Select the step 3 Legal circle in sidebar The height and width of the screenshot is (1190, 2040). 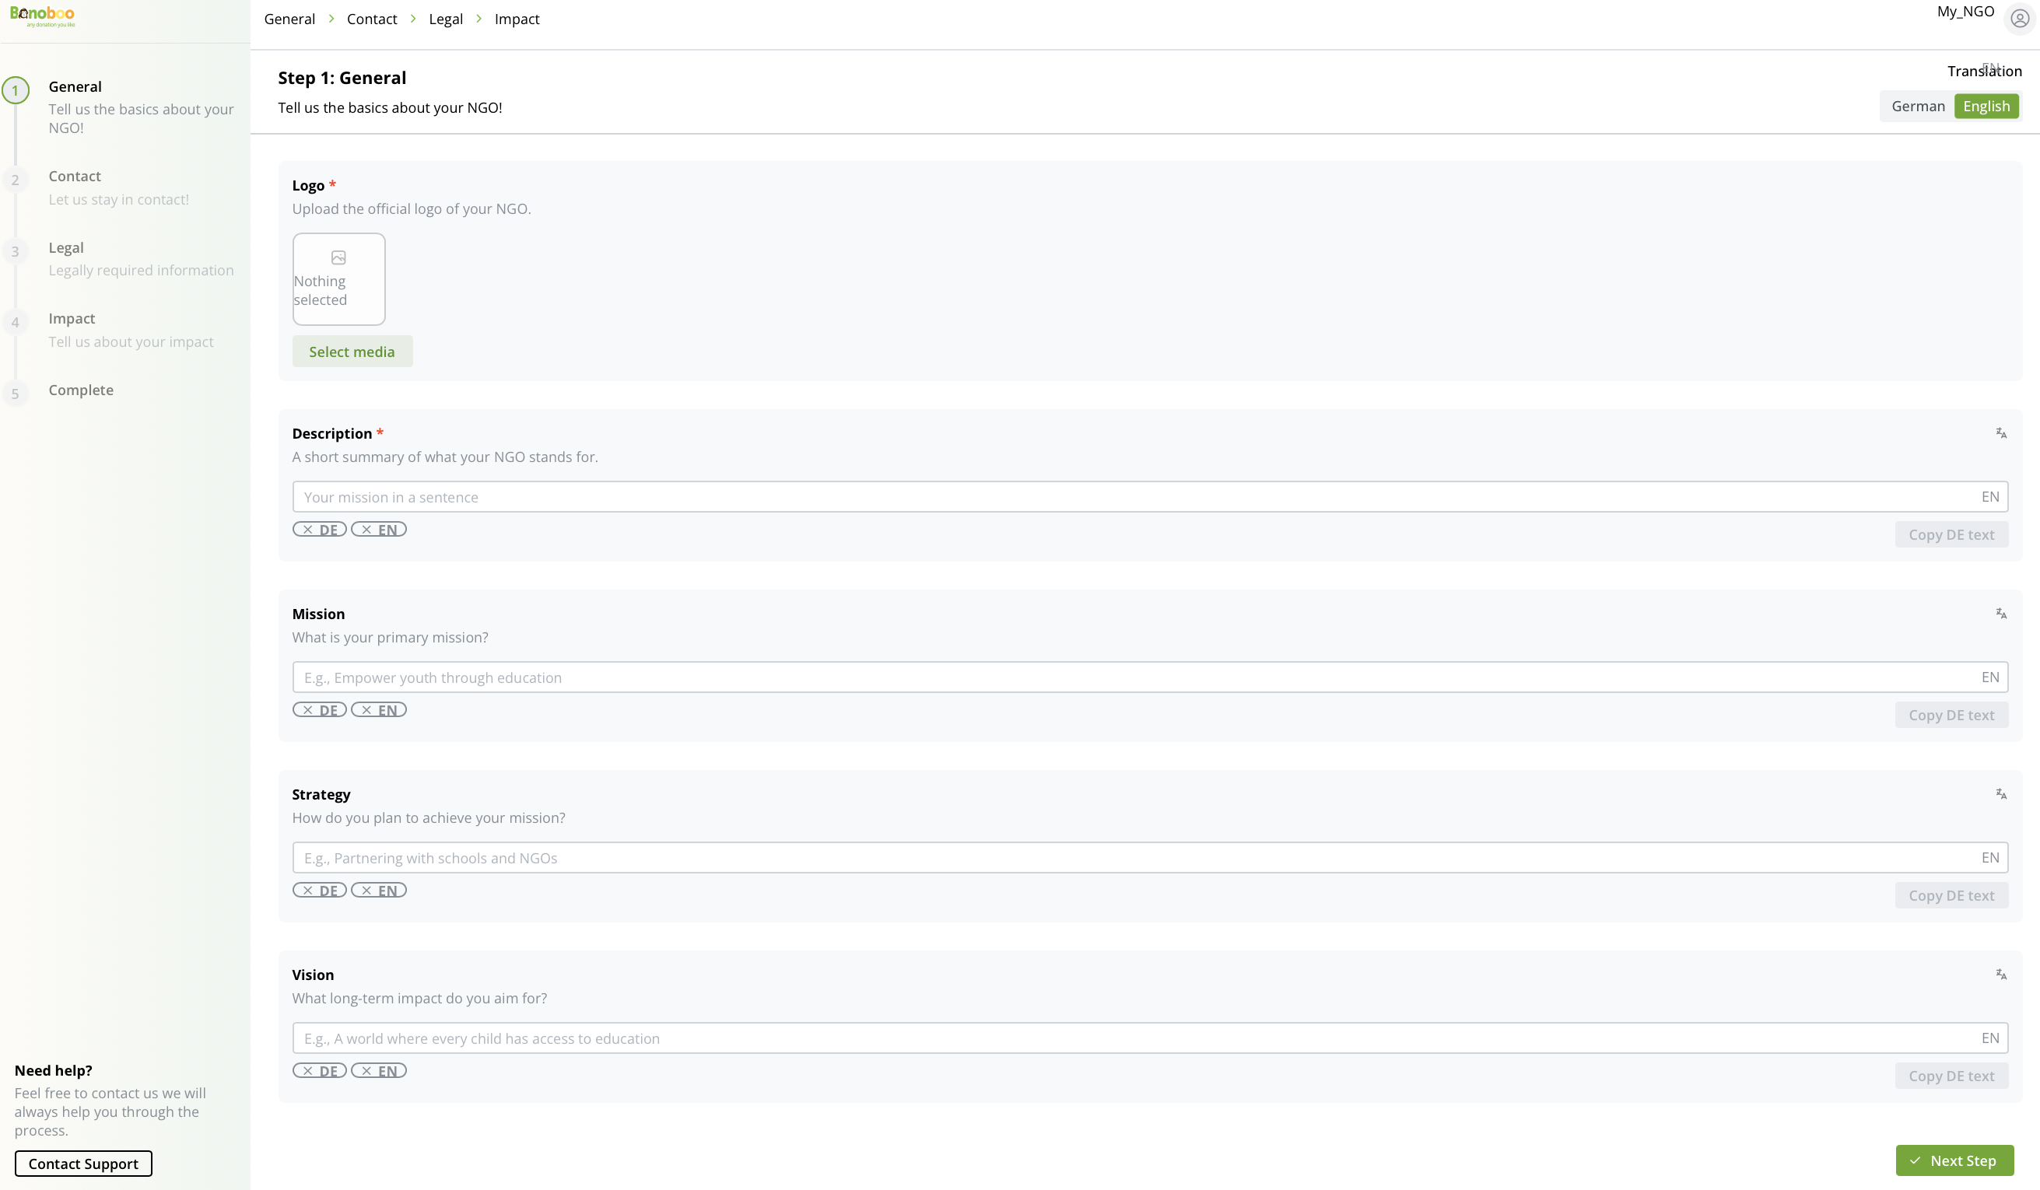[16, 251]
